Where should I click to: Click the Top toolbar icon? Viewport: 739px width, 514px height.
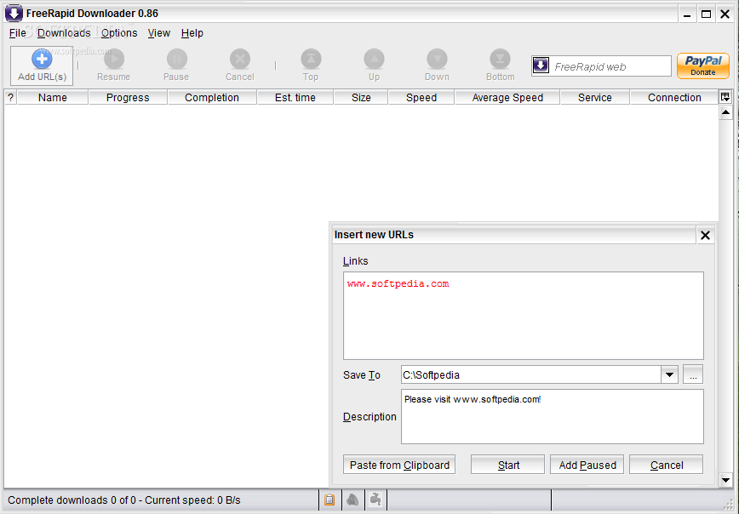311,60
